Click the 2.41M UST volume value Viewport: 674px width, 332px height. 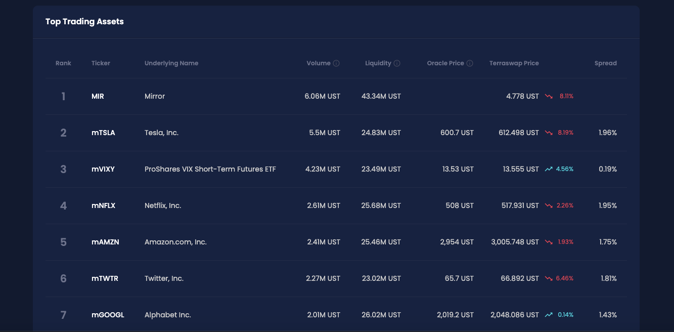click(324, 242)
